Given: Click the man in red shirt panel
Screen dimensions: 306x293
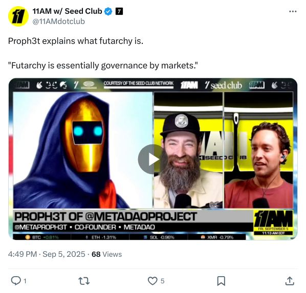Looking at the screenshot, I should tap(259, 150).
